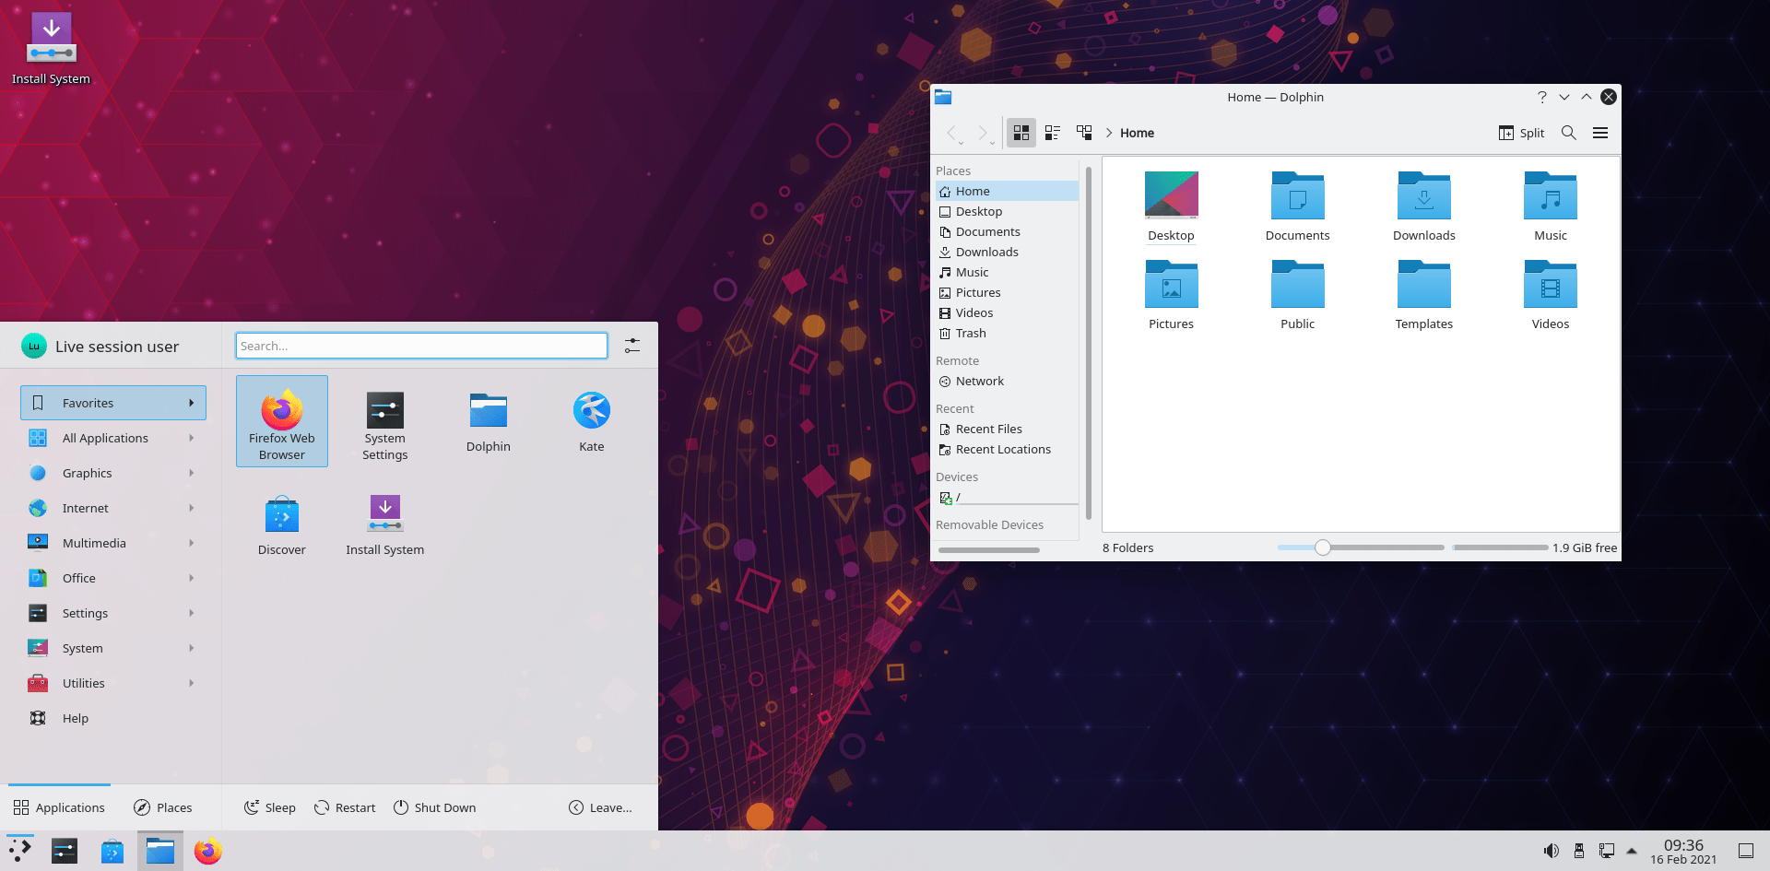Open the Trash from the Places panel

970,333
